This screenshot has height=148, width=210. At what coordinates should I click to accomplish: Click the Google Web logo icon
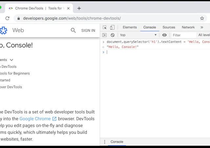3,31
